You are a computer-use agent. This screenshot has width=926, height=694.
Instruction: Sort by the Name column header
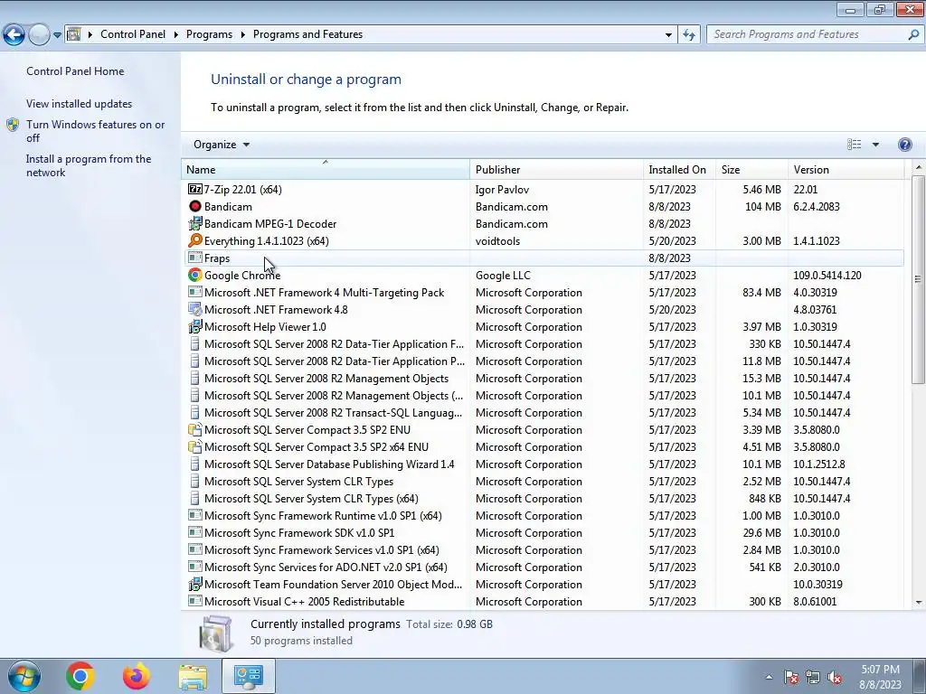(x=325, y=169)
